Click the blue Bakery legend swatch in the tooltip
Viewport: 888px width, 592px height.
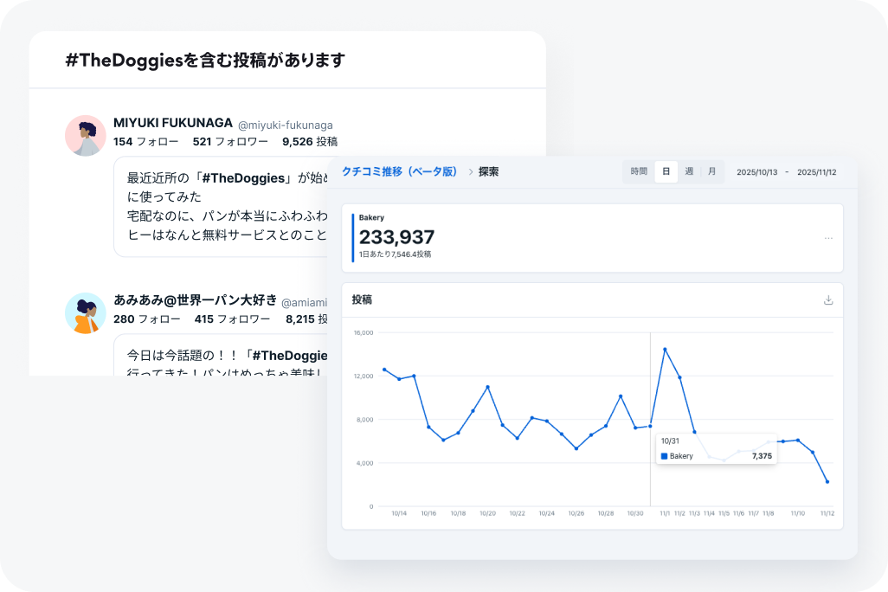[x=664, y=456]
